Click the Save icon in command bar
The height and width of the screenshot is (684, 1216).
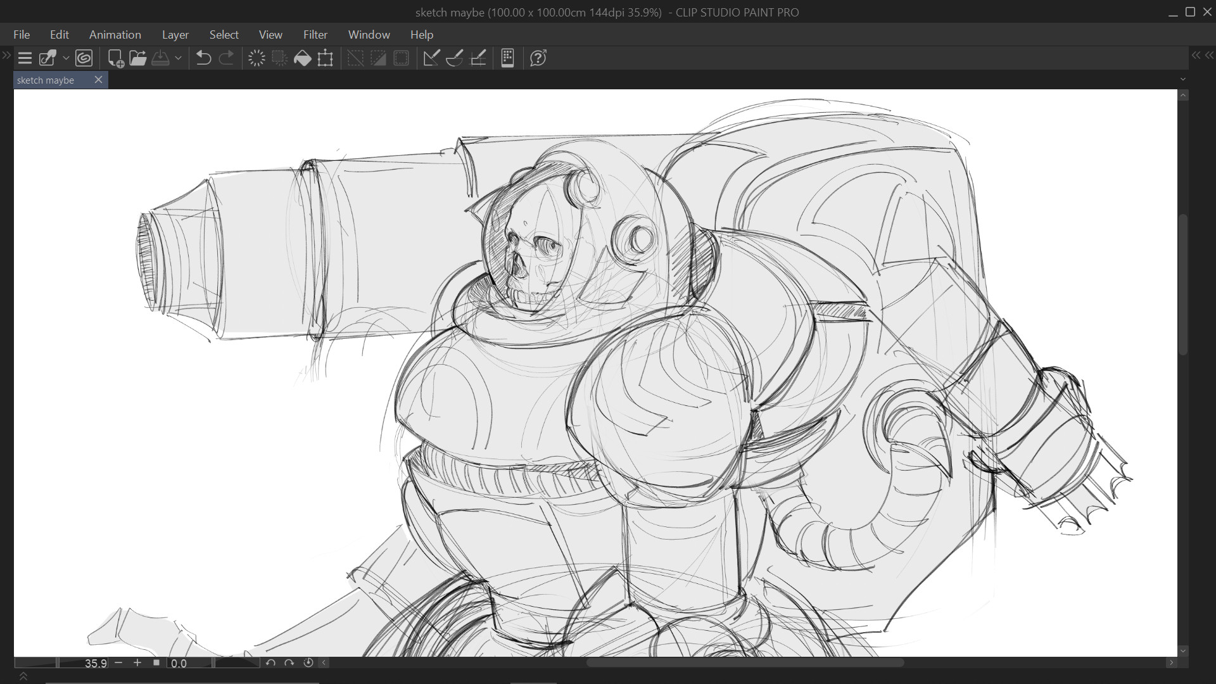coord(160,58)
